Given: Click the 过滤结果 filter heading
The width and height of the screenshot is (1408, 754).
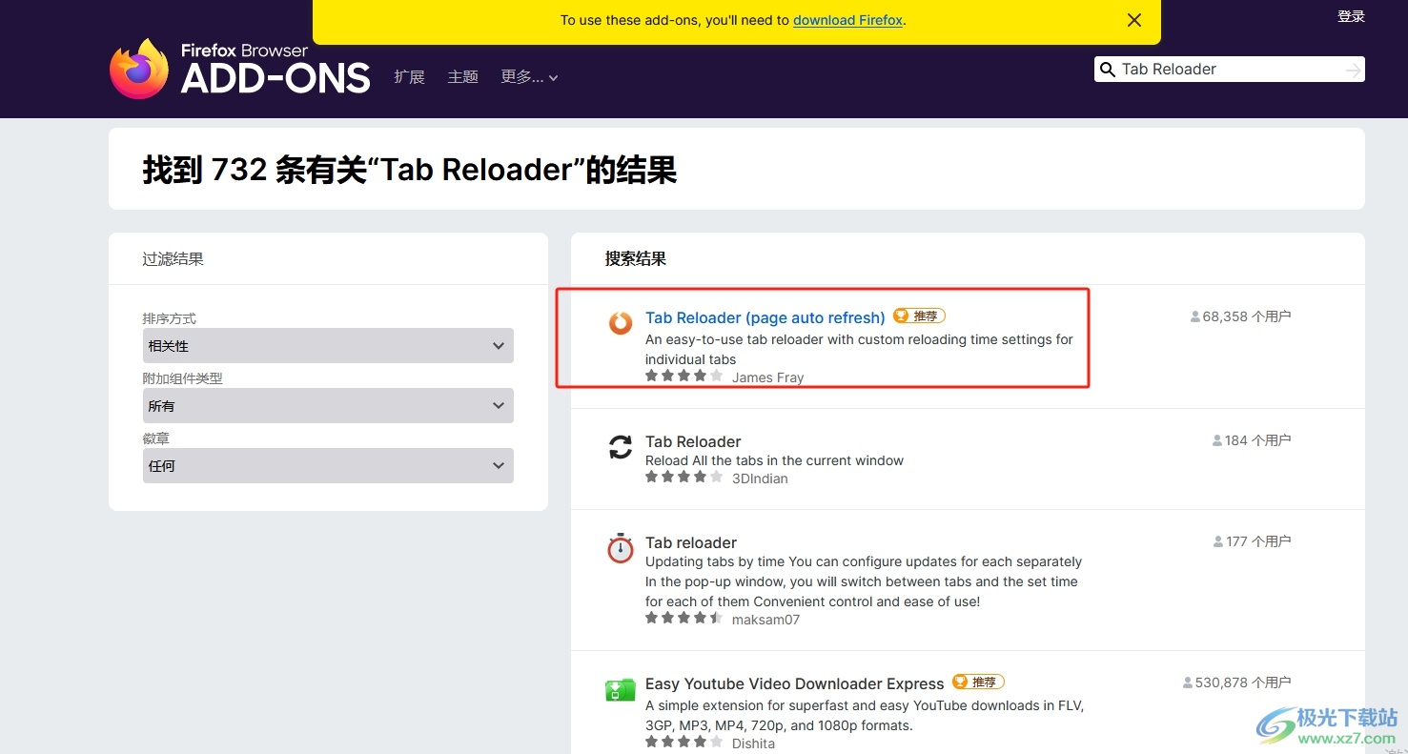Looking at the screenshot, I should point(173,258).
